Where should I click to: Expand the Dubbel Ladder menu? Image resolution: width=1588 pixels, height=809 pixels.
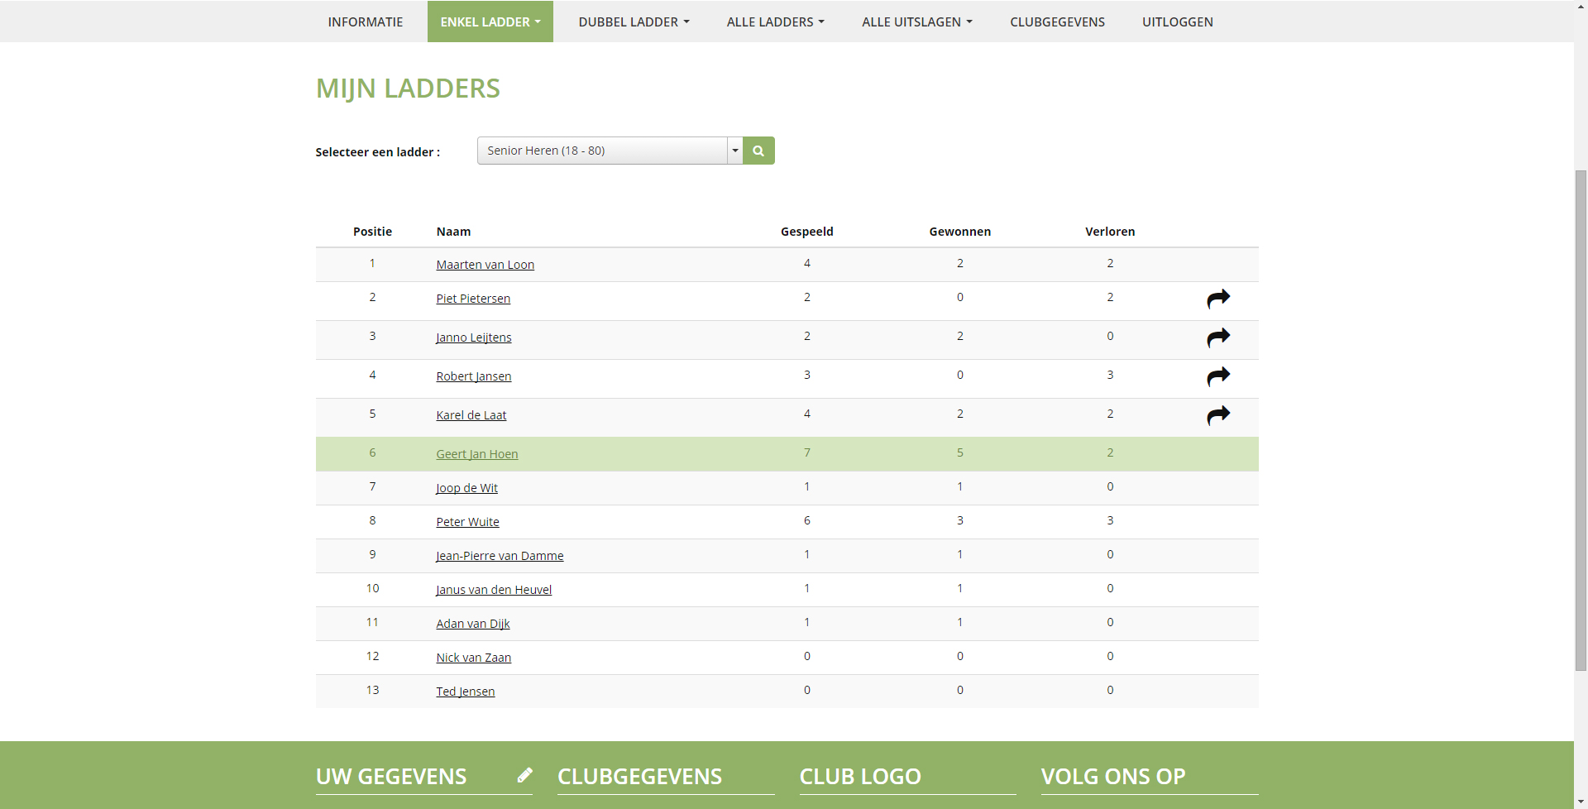click(x=634, y=22)
